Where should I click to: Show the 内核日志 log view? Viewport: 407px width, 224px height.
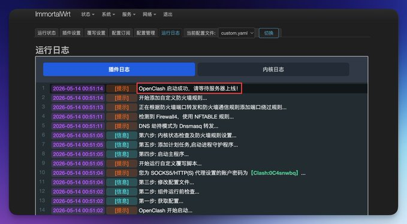pos(273,69)
